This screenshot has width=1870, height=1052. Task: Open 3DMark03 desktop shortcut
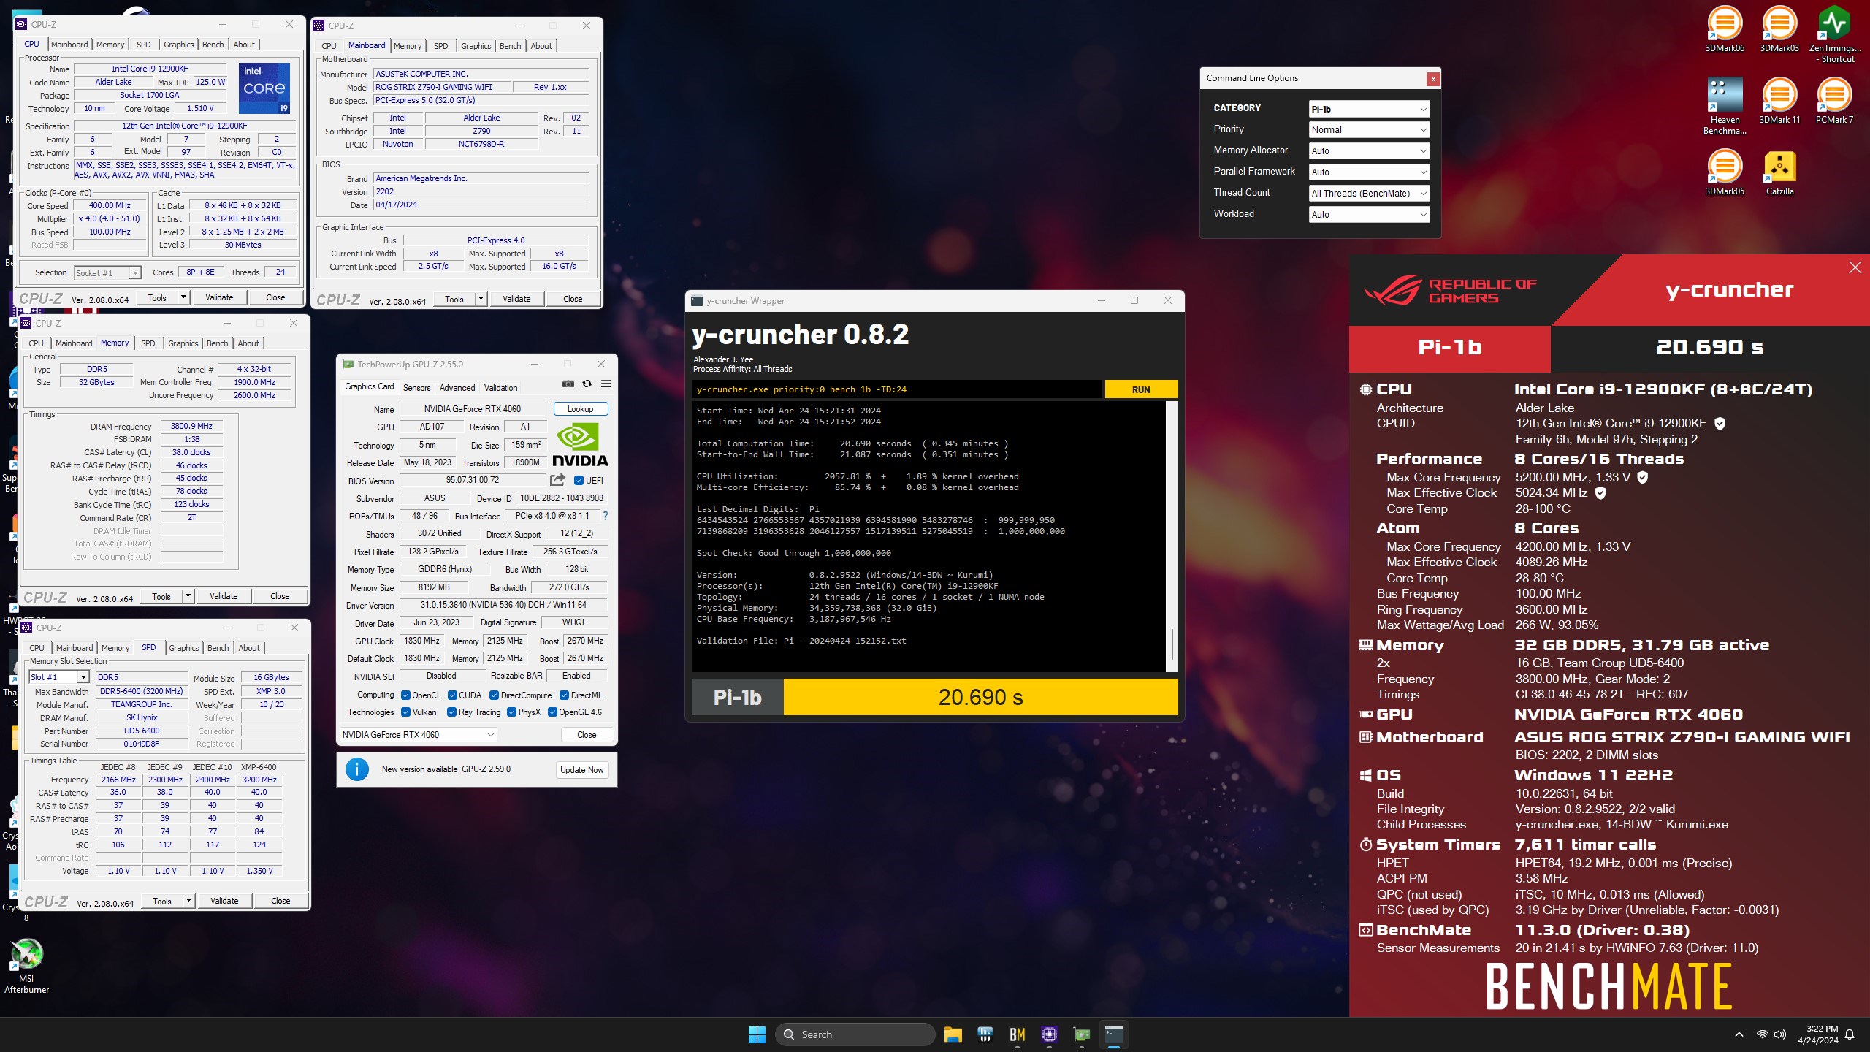coord(1779,29)
